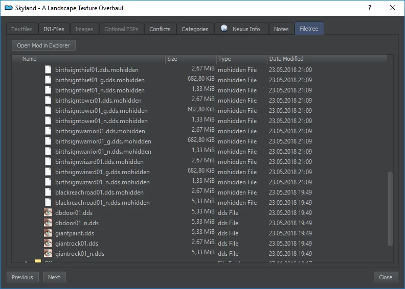Open the Categories tab
Viewport: 405px width, 289px height.
tap(195, 29)
